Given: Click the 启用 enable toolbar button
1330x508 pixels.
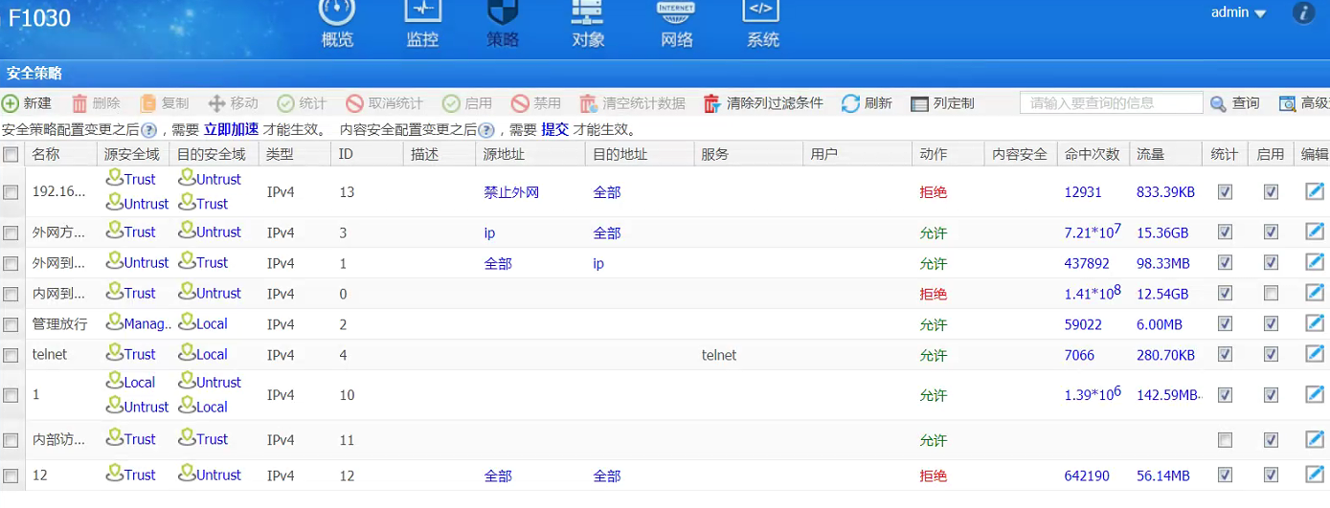Looking at the screenshot, I should coord(466,103).
